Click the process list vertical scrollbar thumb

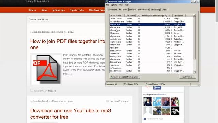194,38
